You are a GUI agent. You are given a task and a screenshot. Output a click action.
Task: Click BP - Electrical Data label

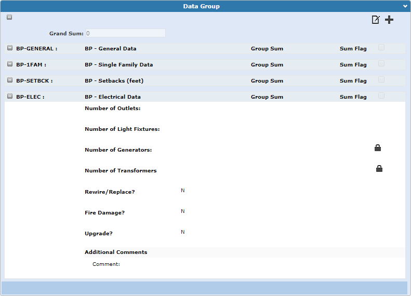tap(113, 97)
